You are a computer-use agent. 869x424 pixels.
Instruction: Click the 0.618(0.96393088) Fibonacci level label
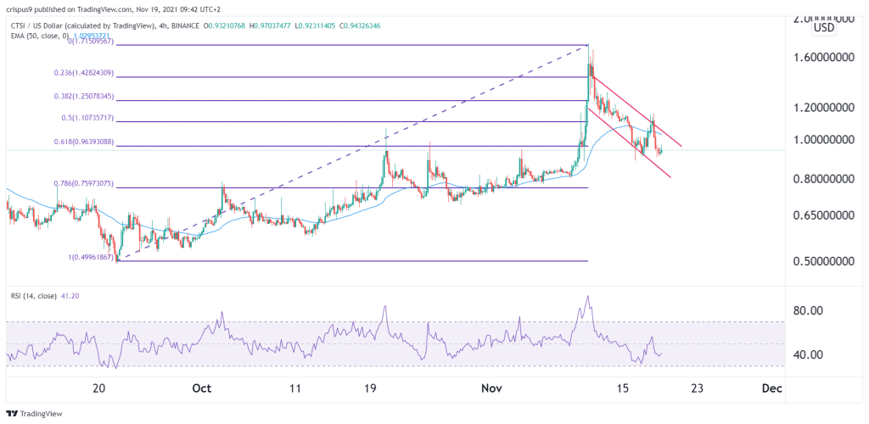[x=85, y=142]
